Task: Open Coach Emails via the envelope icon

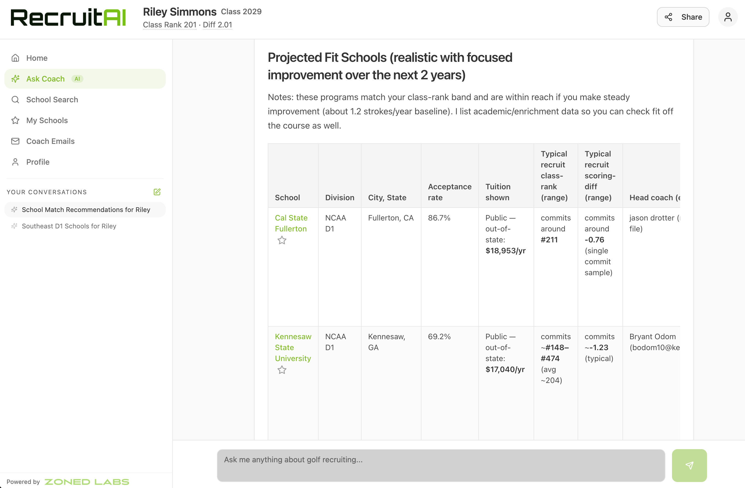Action: [15, 141]
